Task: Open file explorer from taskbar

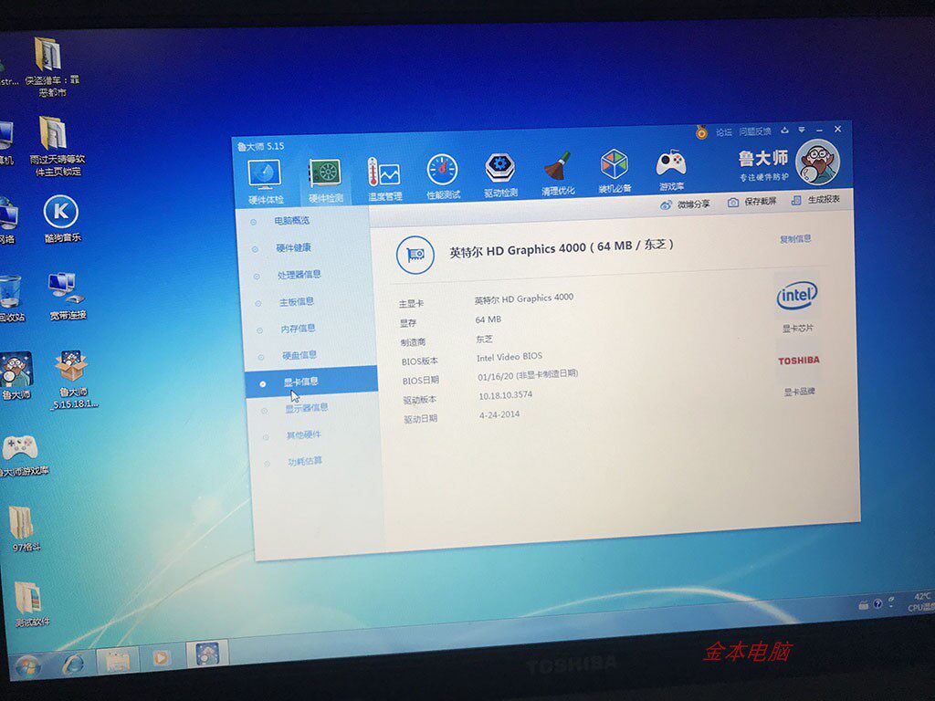Action: [x=116, y=660]
